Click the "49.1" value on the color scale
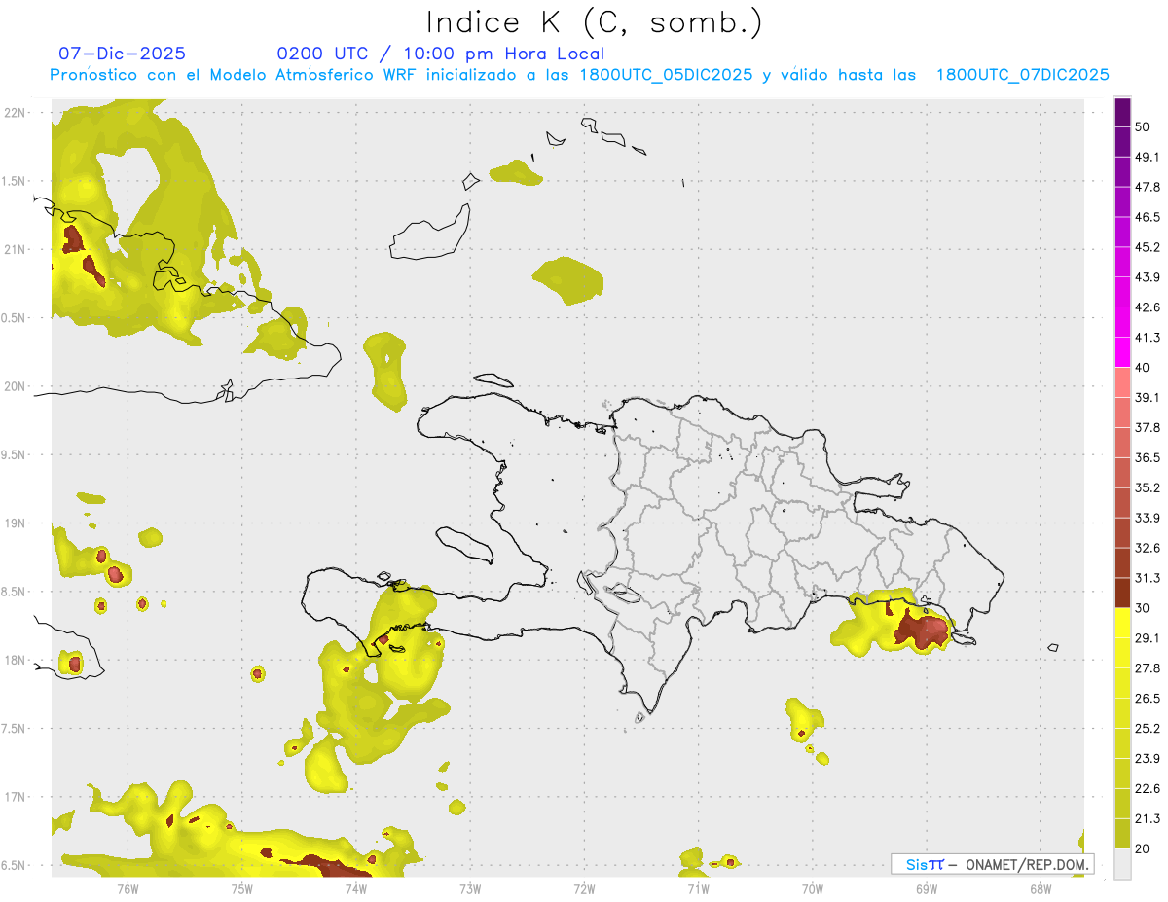1168x902 pixels. tap(1148, 157)
